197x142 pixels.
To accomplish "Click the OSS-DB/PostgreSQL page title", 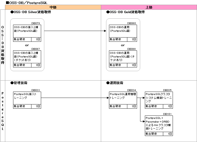I will (27, 3).
